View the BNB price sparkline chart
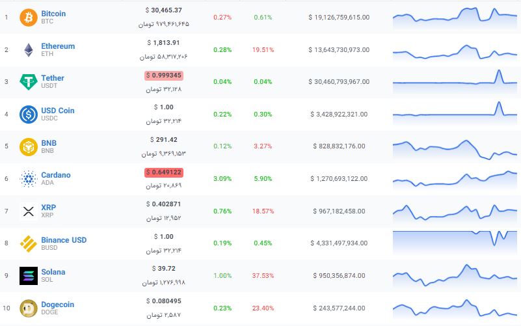 [x=455, y=149]
